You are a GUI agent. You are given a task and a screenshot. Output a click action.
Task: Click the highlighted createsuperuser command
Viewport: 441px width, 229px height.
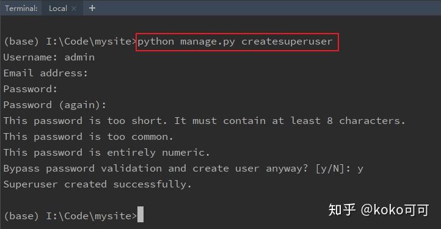pos(238,42)
